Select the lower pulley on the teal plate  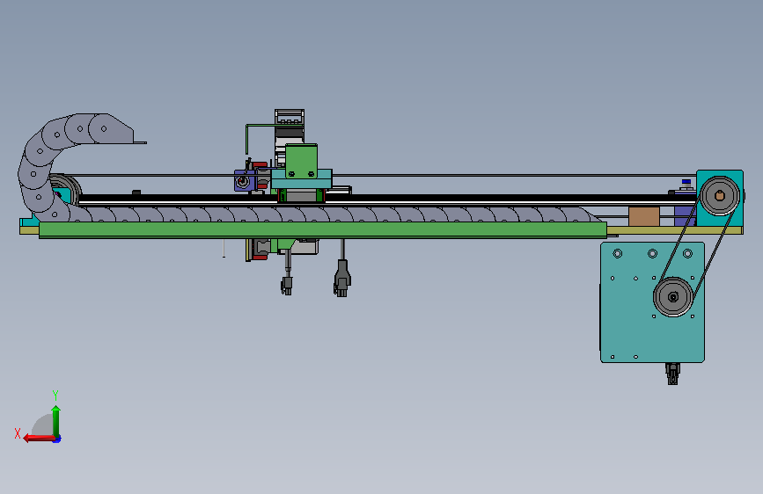coord(673,296)
